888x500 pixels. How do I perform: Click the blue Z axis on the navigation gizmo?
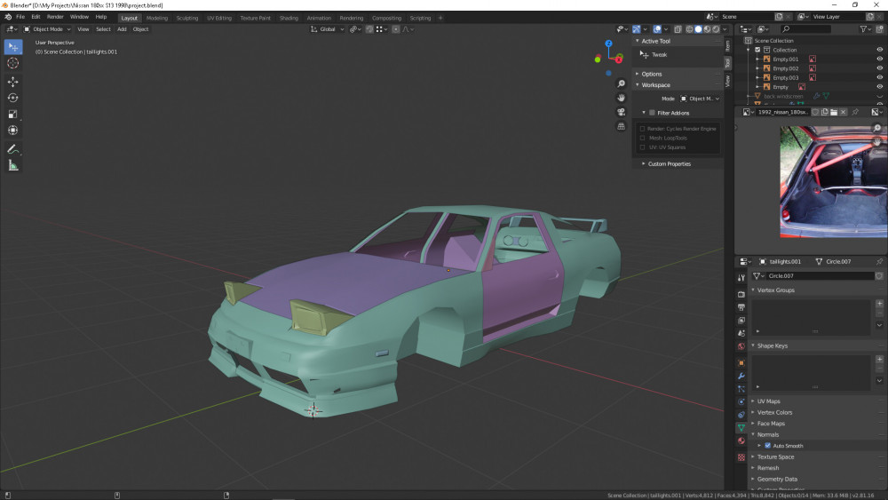[x=608, y=43]
